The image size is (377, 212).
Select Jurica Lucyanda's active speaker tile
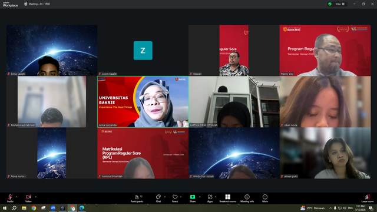point(143,102)
